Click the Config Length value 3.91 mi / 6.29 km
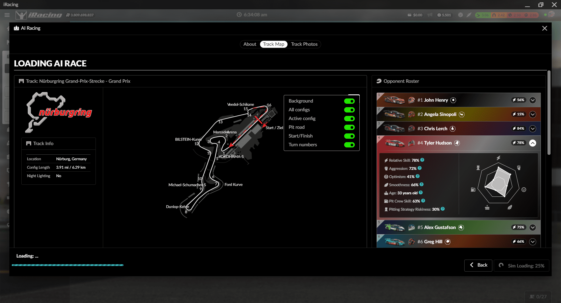561x303 pixels. click(x=71, y=167)
